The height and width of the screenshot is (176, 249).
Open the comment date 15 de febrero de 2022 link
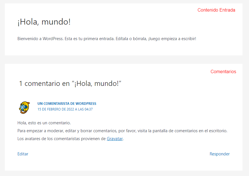click(x=65, y=109)
